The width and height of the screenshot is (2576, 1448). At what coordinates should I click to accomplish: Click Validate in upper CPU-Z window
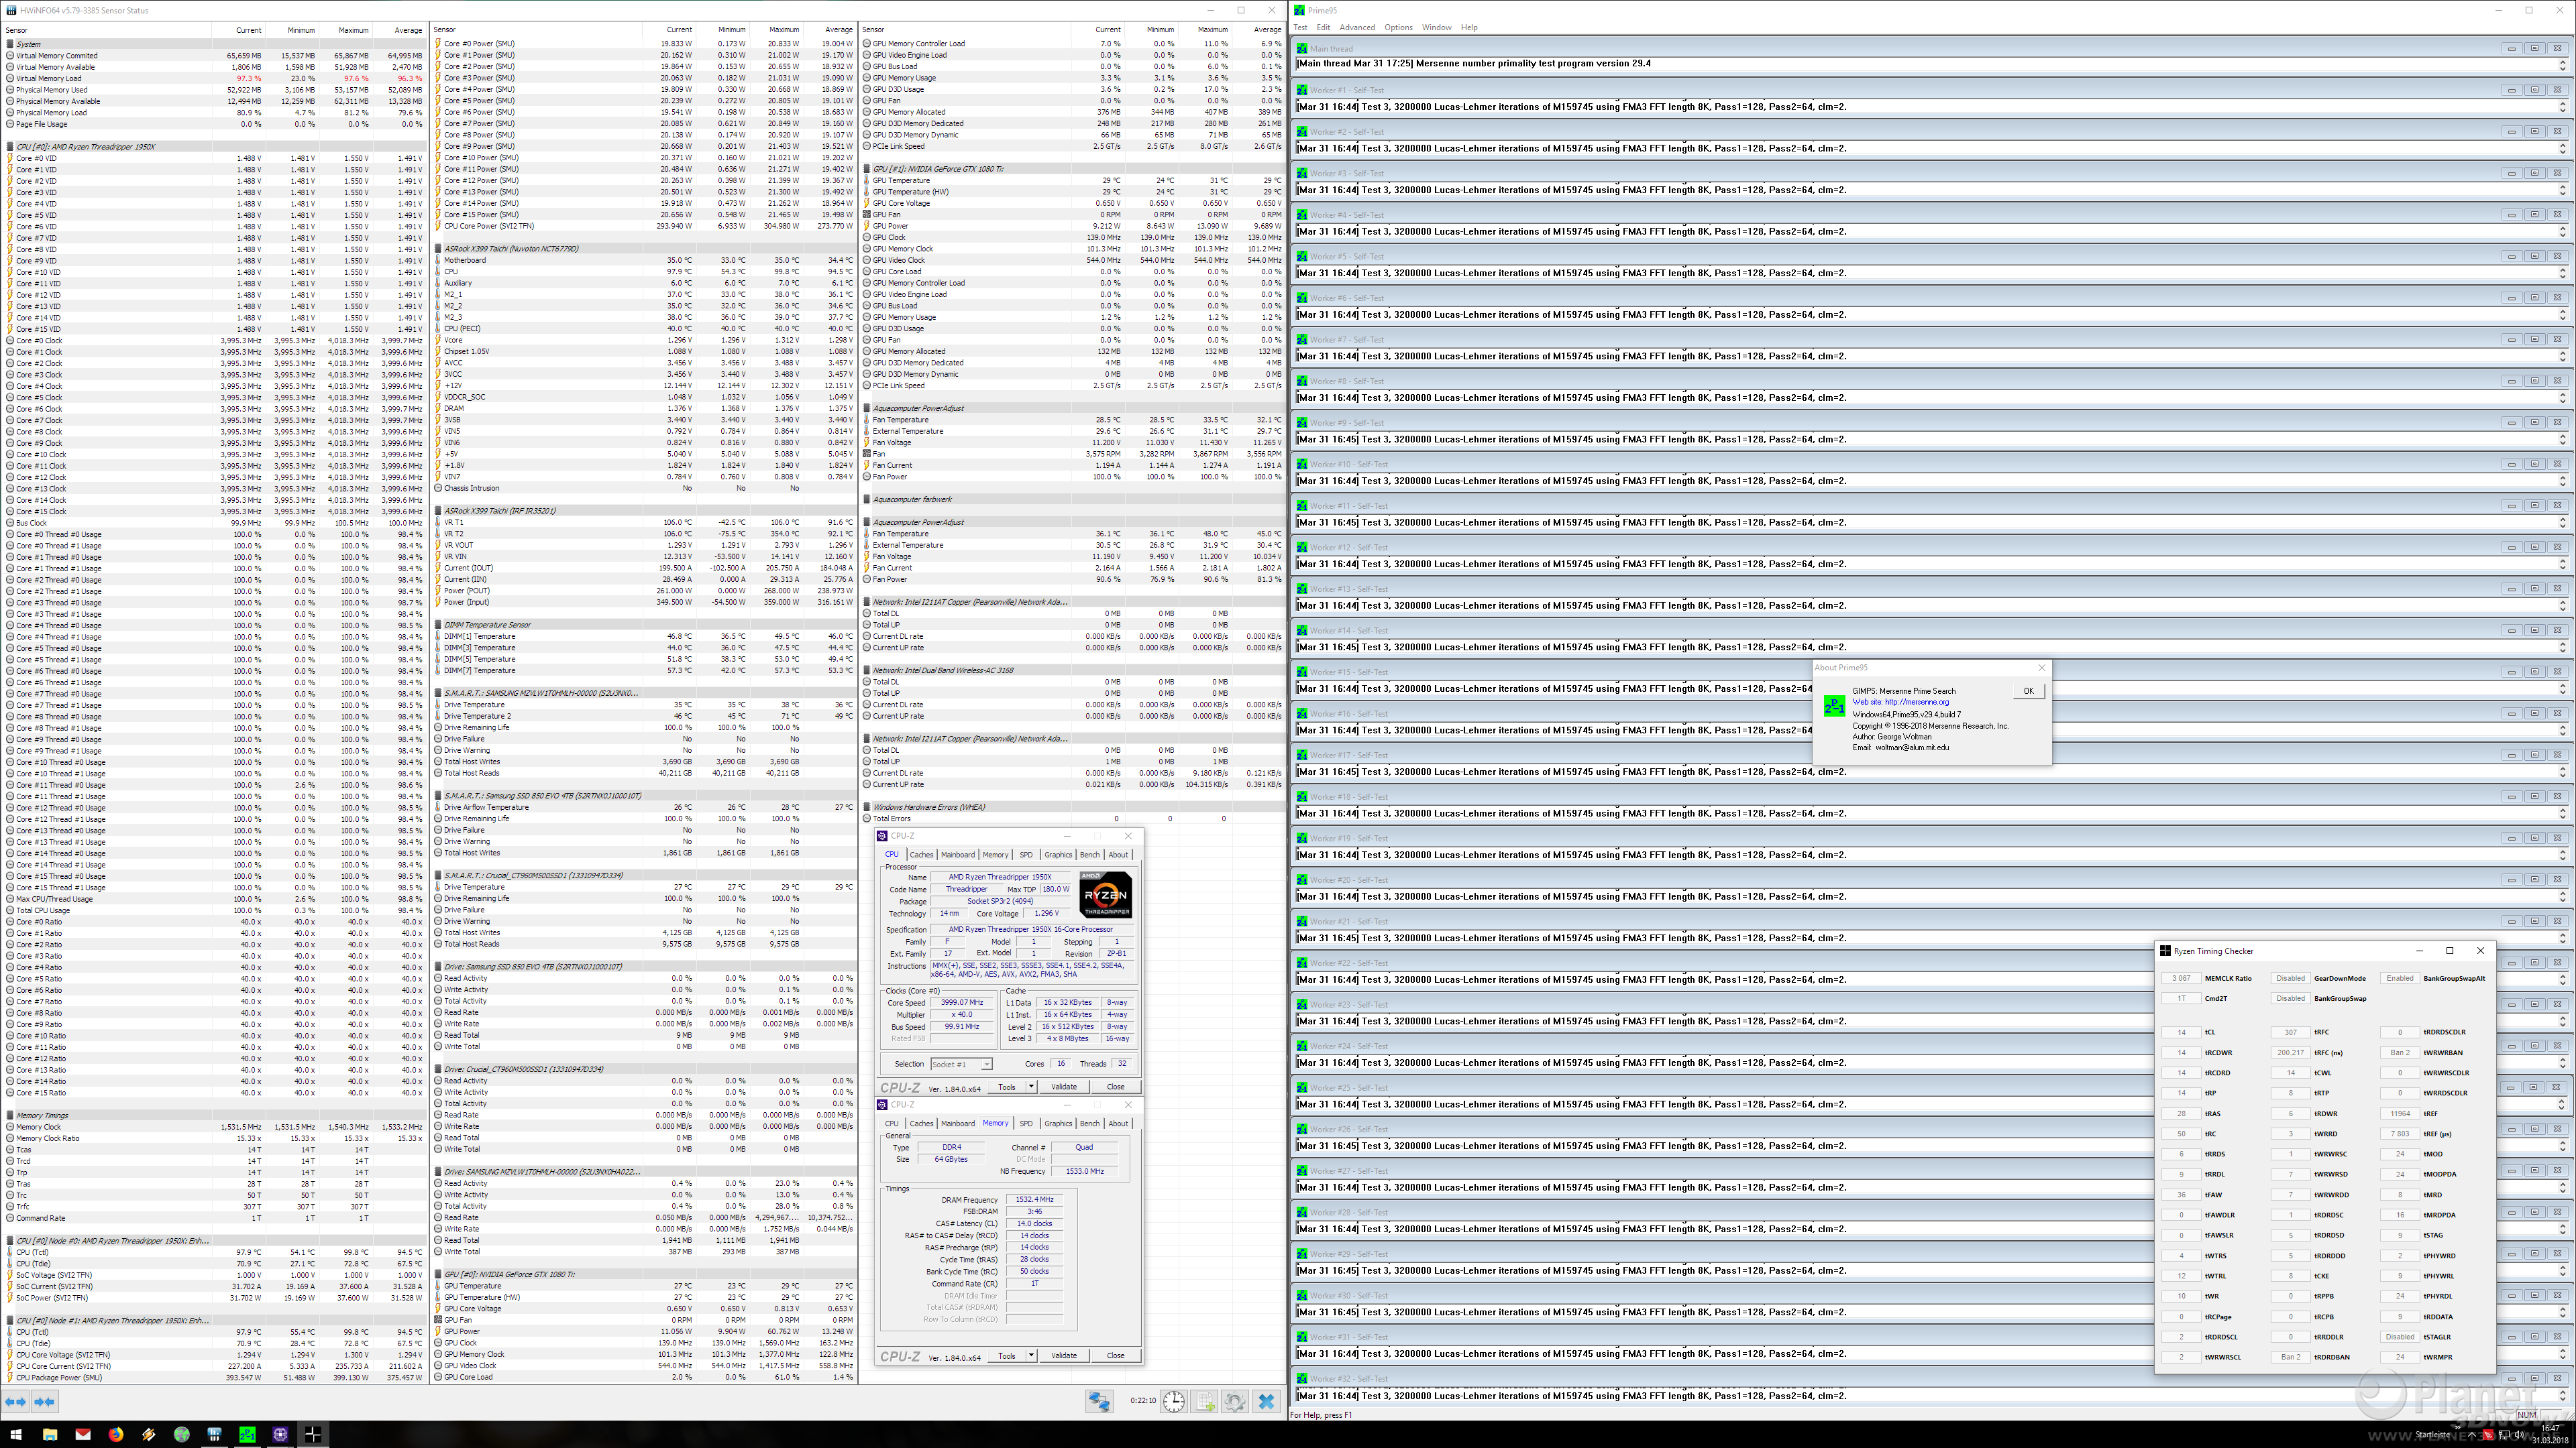pyautogui.click(x=1064, y=1086)
